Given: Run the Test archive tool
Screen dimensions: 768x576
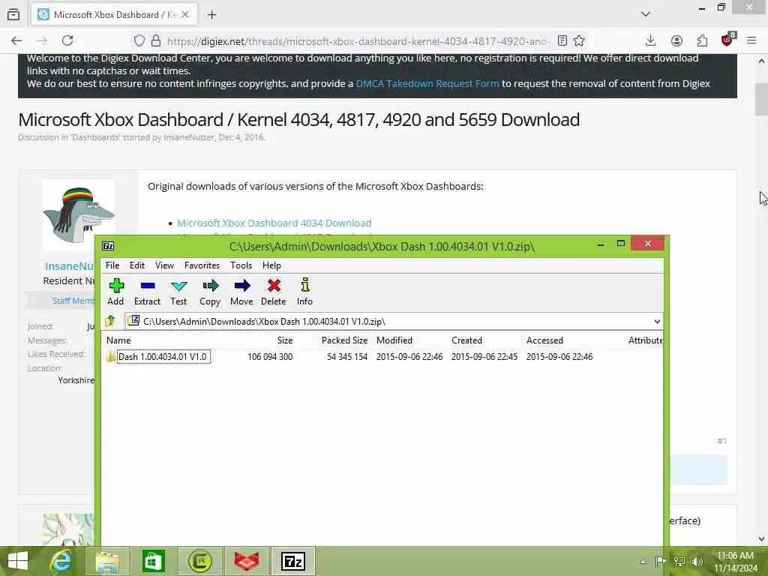Looking at the screenshot, I should tap(178, 292).
